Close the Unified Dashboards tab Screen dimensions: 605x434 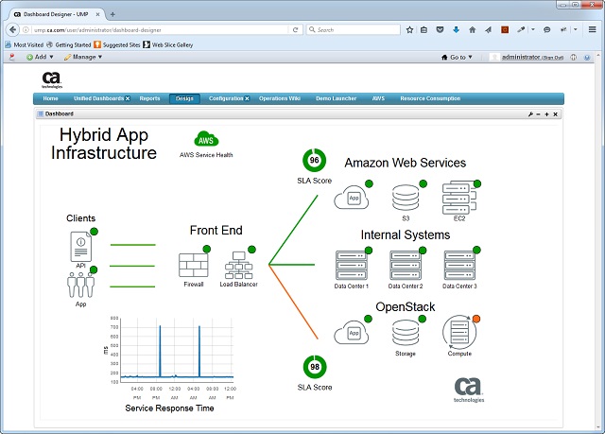[x=128, y=98]
